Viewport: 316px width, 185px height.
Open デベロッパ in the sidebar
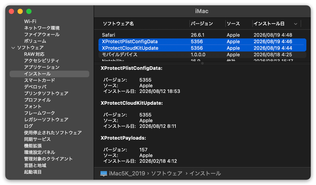point(35,87)
